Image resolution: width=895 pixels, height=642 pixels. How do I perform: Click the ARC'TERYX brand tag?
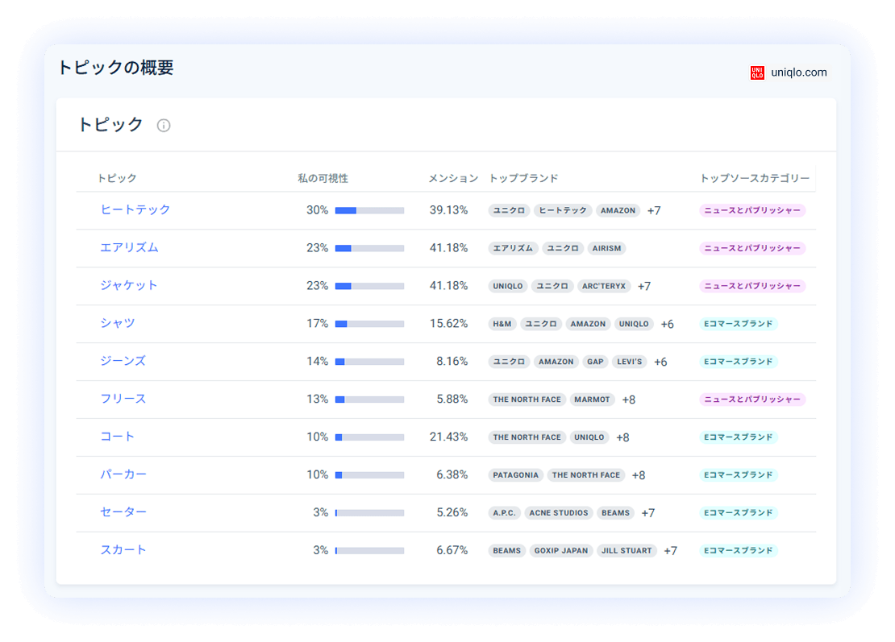[604, 286]
